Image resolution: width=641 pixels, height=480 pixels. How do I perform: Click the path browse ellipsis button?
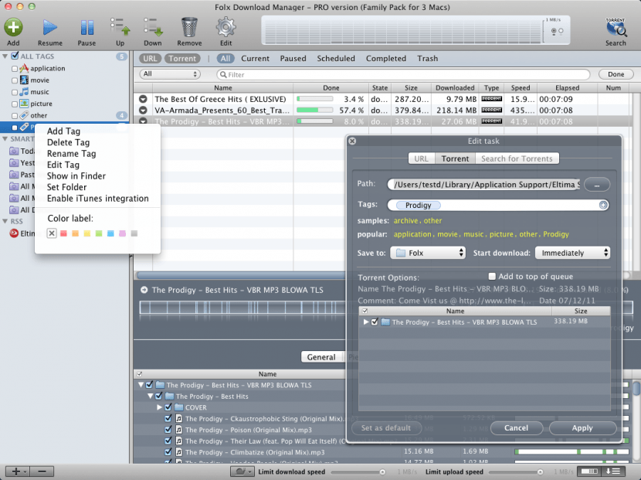click(x=597, y=185)
